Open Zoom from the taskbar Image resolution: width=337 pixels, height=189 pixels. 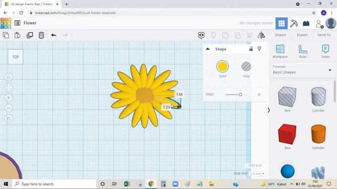(175, 184)
